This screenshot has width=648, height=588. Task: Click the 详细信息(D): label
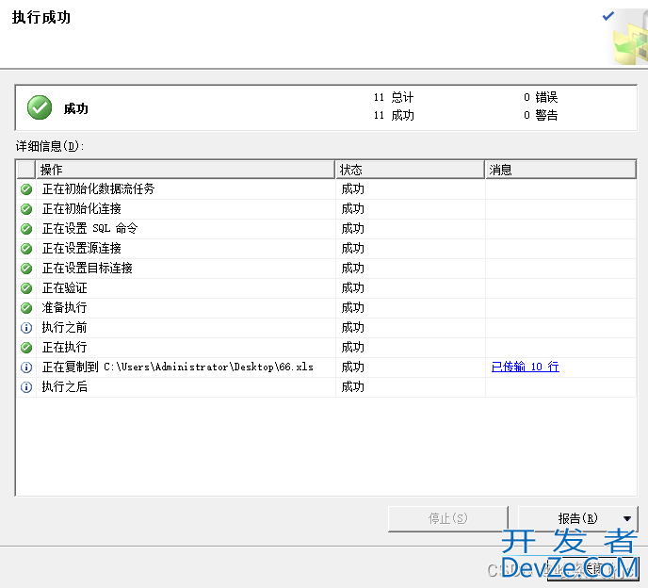(50, 146)
